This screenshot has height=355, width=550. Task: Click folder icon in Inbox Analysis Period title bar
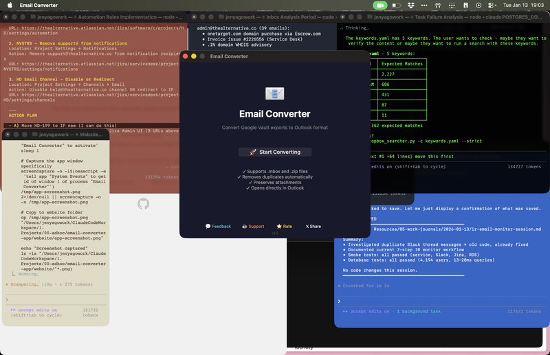point(221,16)
